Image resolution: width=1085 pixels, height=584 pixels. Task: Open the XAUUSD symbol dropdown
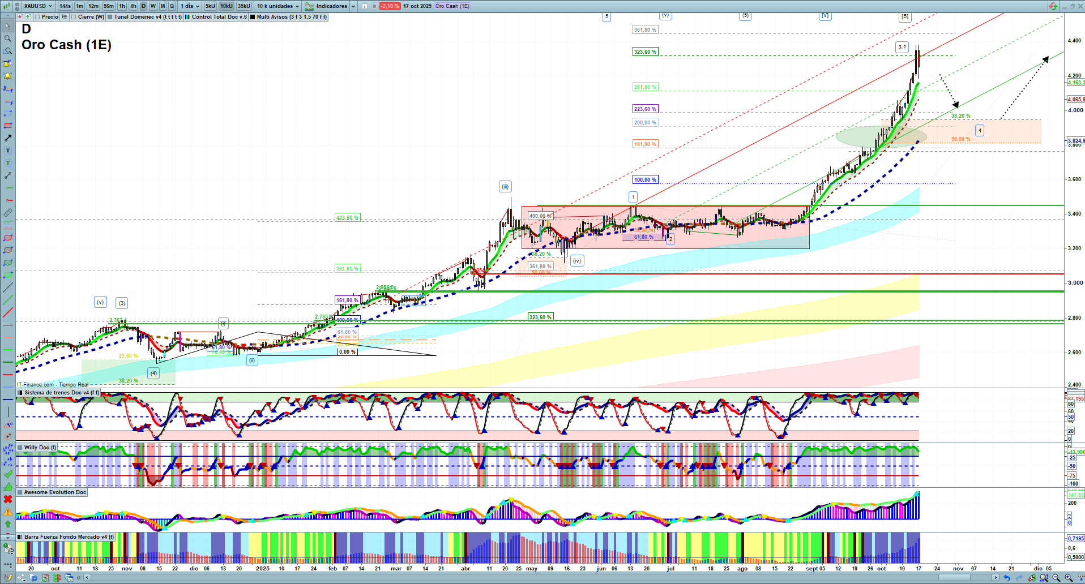(39, 6)
